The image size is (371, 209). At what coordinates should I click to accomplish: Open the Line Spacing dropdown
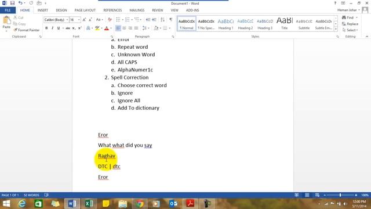tap(146, 28)
